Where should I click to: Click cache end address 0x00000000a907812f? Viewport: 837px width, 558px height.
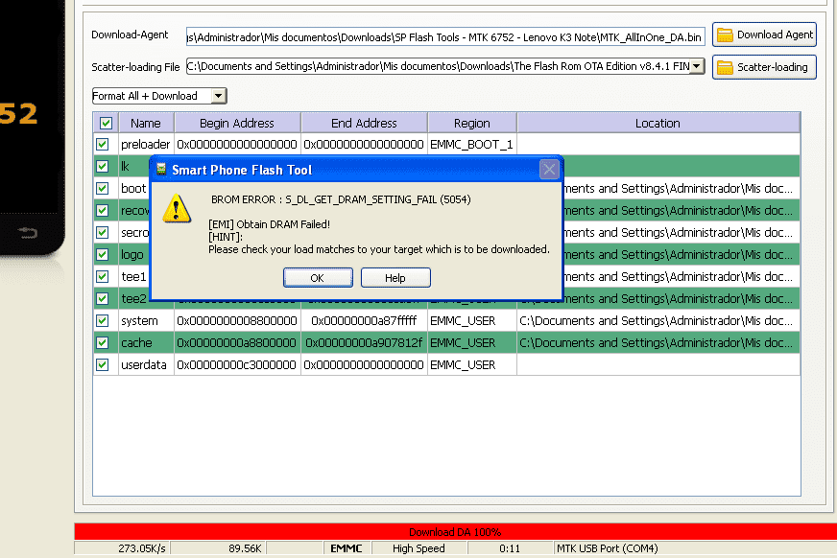[364, 342]
